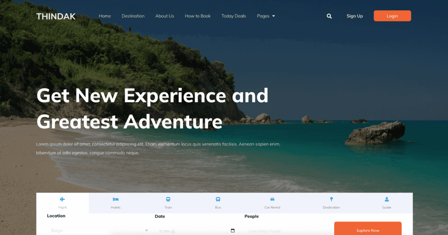The height and width of the screenshot is (235, 448).
Task: Click the How Many People field
Action: [x=286, y=231]
